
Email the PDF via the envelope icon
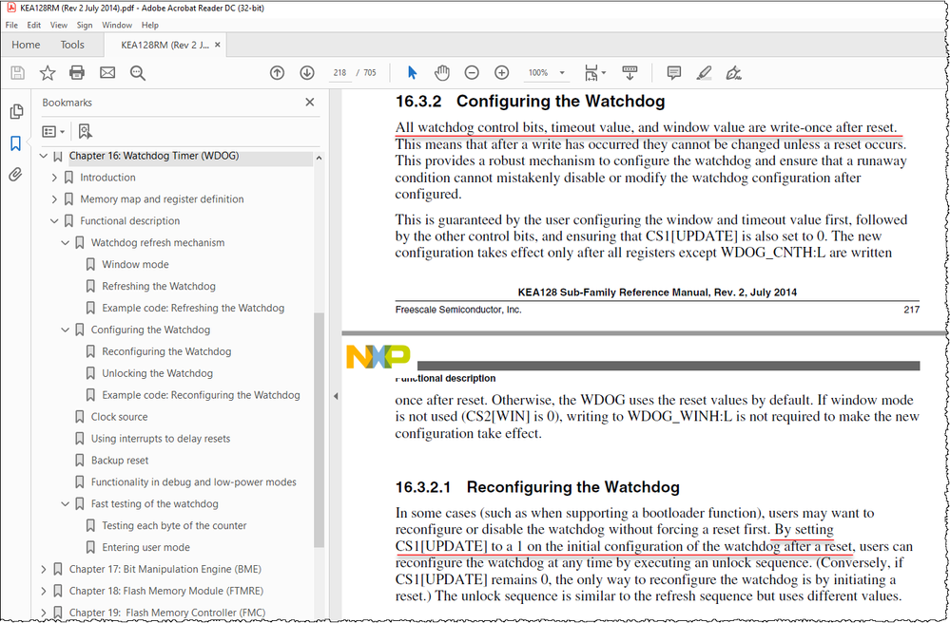coord(105,72)
